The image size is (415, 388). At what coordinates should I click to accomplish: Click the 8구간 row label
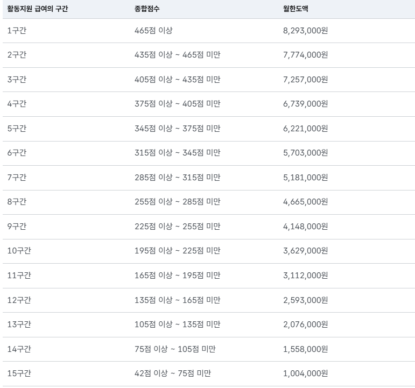(17, 202)
